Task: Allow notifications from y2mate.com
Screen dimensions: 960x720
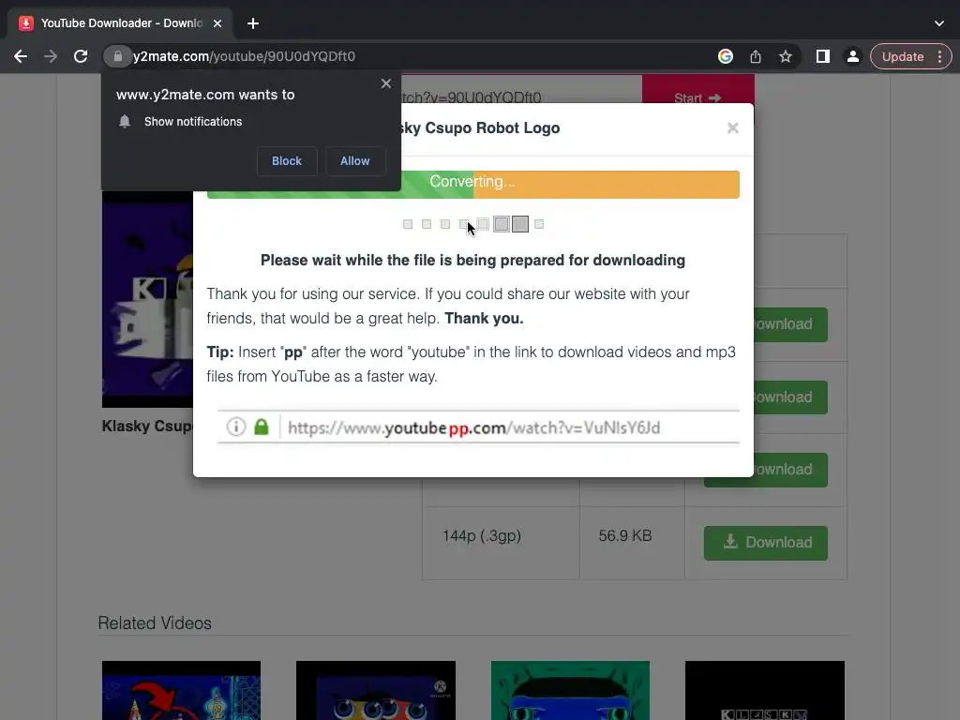Action: pyautogui.click(x=355, y=161)
